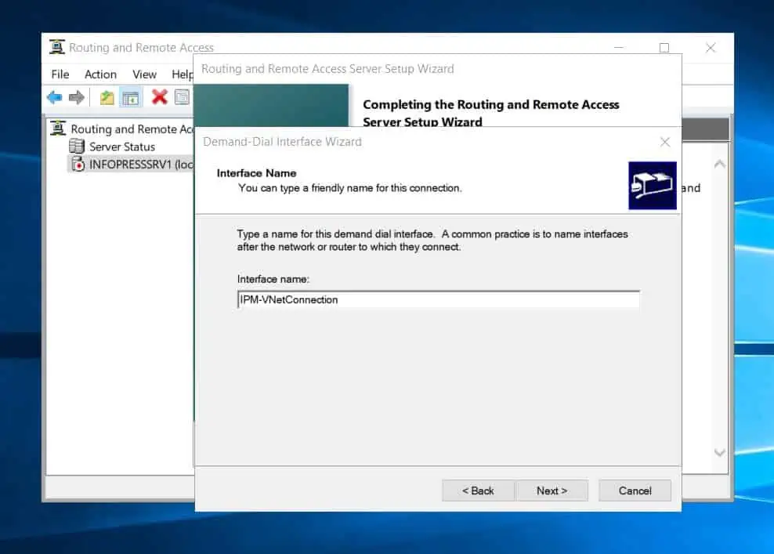Click the Back arrow toolbar icon
The image size is (774, 554).
coord(54,97)
